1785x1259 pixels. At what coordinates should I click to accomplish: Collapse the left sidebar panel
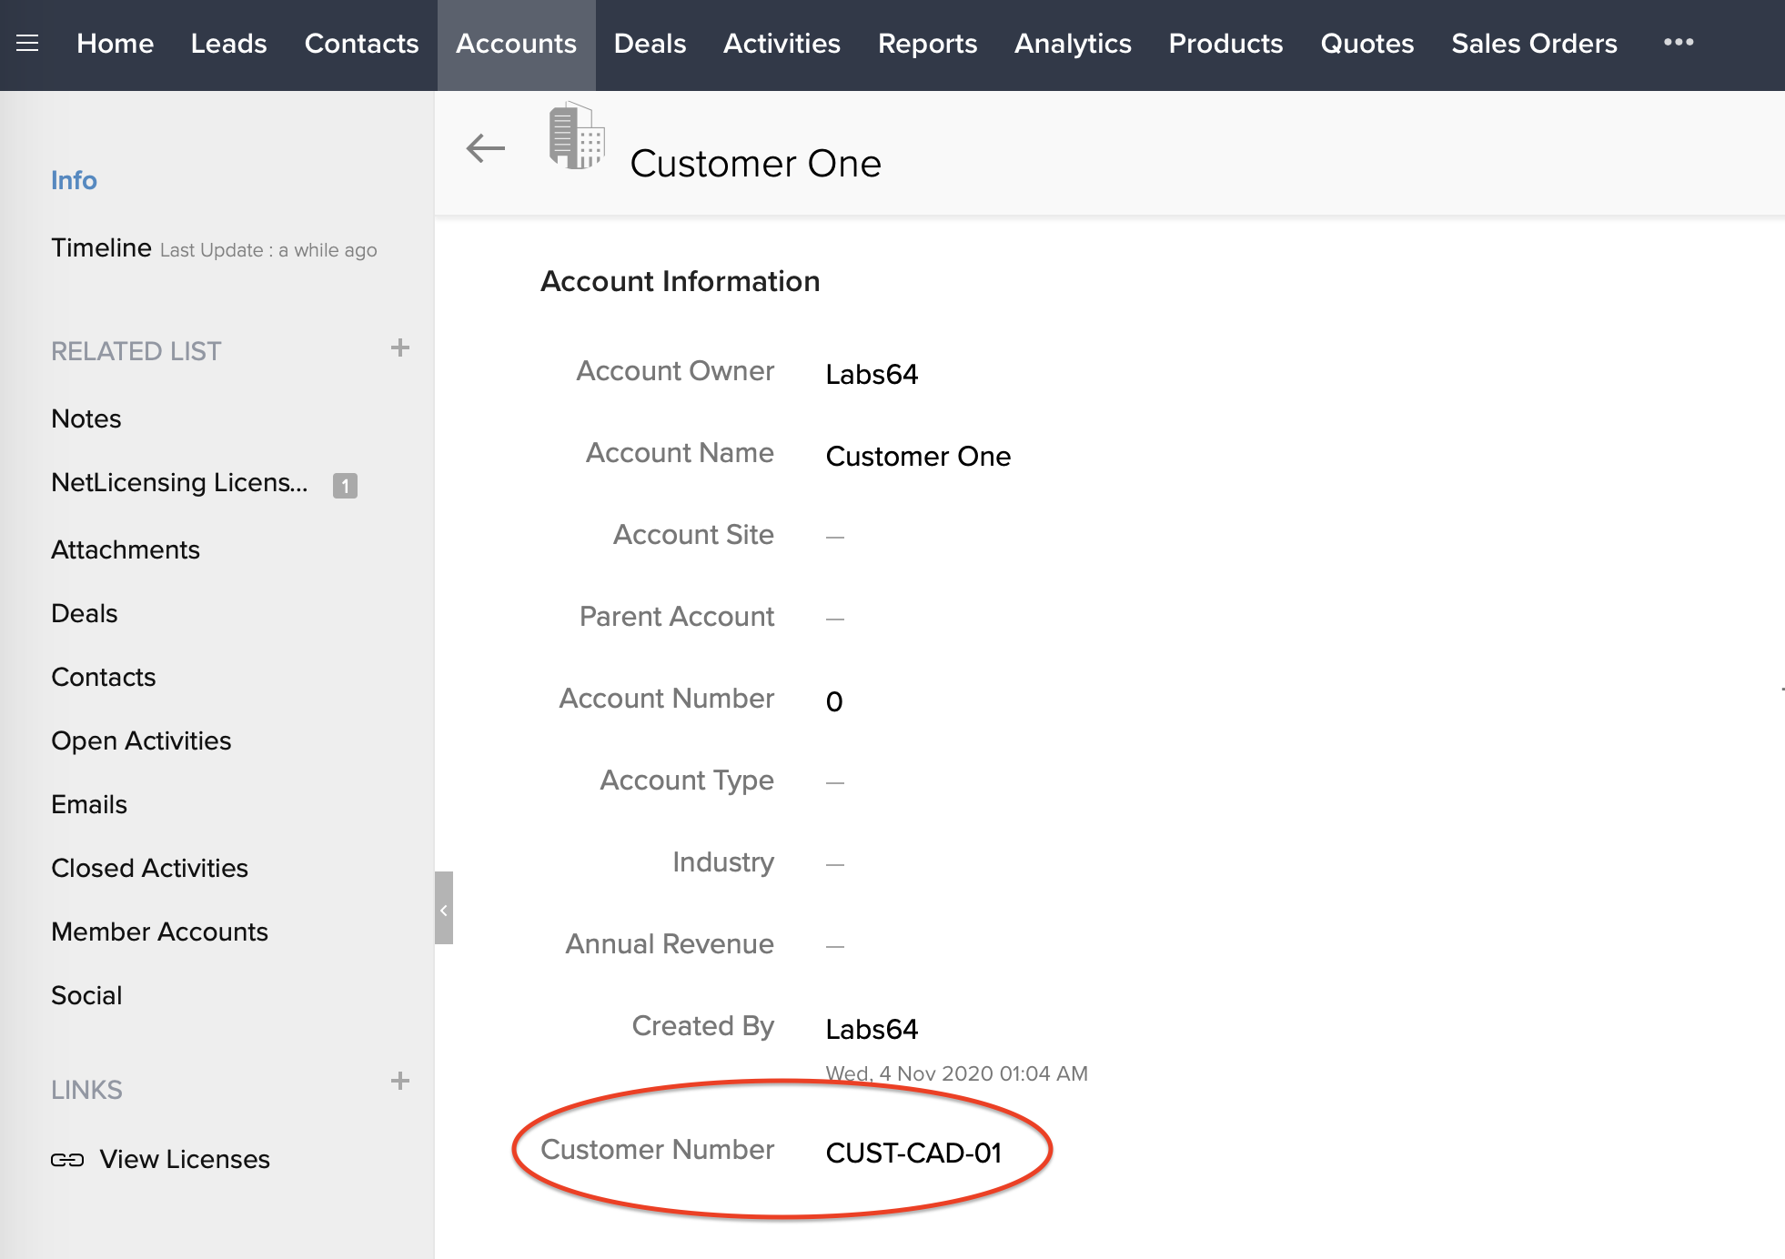[444, 909]
